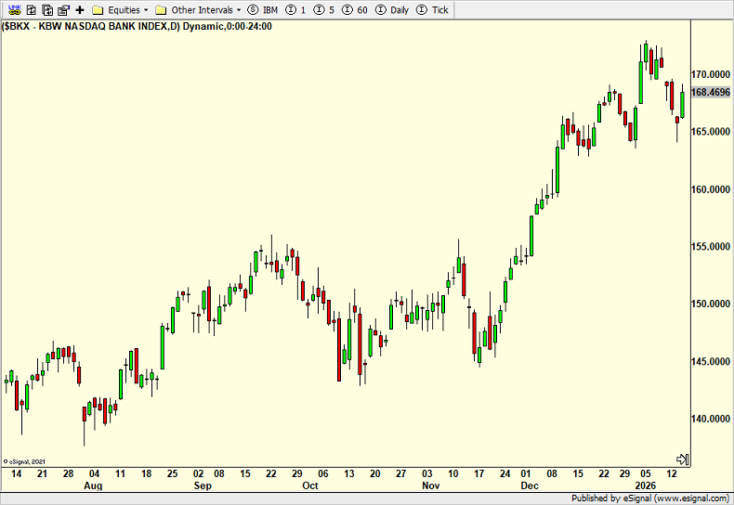Click the Dec month label on time axis
The image size is (734, 505).
coord(529,486)
